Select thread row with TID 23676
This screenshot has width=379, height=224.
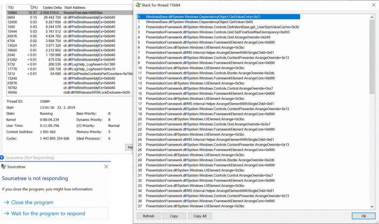[x=70, y=83]
